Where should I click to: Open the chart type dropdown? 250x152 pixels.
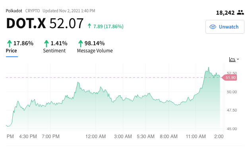pyautogui.click(x=234, y=60)
